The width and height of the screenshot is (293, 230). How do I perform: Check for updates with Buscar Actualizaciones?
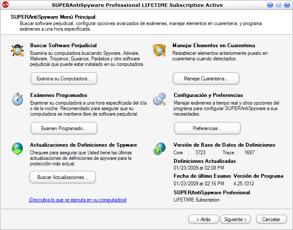click(62, 177)
